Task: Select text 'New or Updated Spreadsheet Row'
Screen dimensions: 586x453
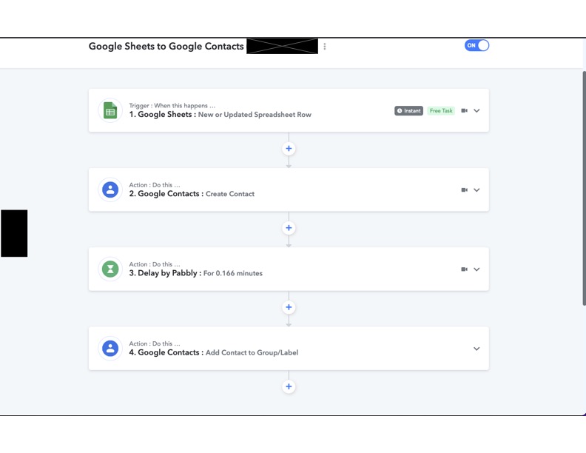Action: (x=255, y=115)
